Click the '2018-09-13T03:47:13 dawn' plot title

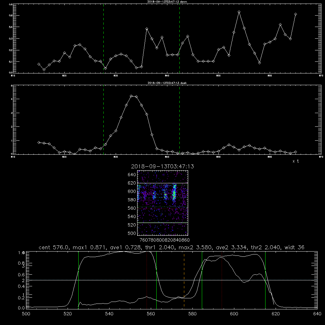[167, 2]
